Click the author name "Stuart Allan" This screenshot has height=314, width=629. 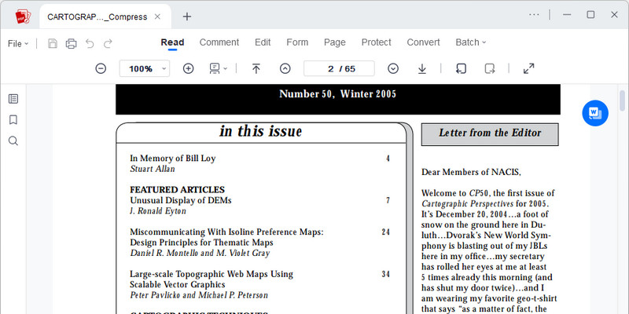153,169
